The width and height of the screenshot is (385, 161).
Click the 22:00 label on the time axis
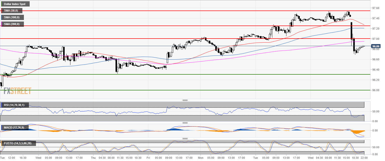[364, 158]
